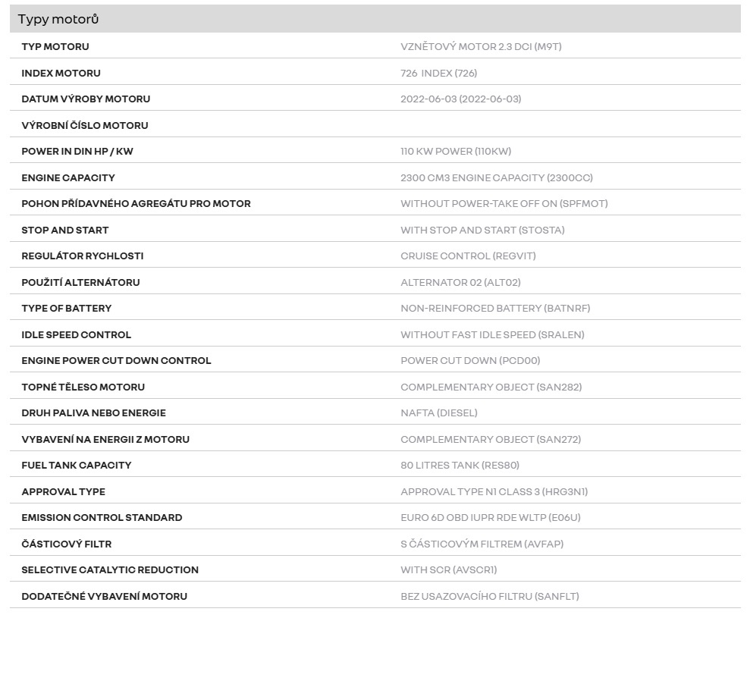Click the WITH SCR (AVSCR1) value

click(448, 569)
